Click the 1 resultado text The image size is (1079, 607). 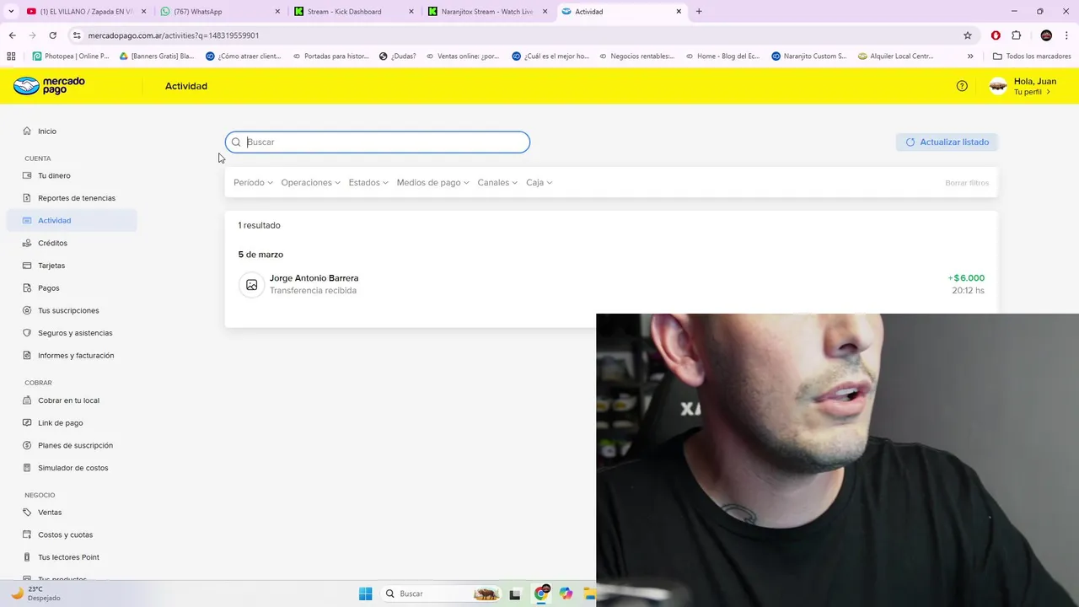coord(259,225)
